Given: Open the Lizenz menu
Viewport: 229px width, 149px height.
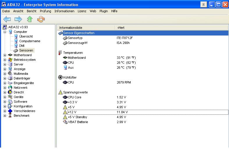Looking at the screenshot, I should coord(82,11).
